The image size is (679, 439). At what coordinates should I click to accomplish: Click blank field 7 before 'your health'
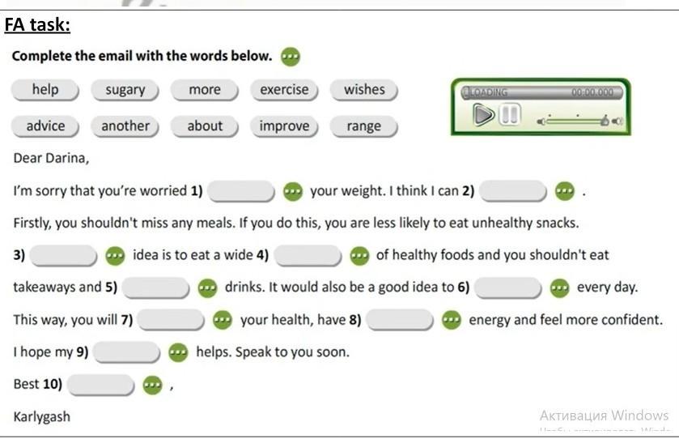click(x=171, y=320)
